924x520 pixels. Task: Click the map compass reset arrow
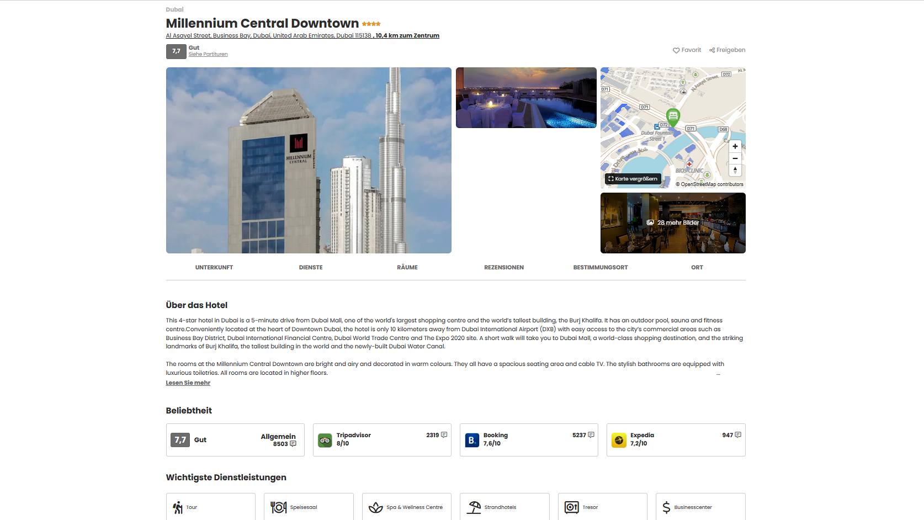point(735,170)
